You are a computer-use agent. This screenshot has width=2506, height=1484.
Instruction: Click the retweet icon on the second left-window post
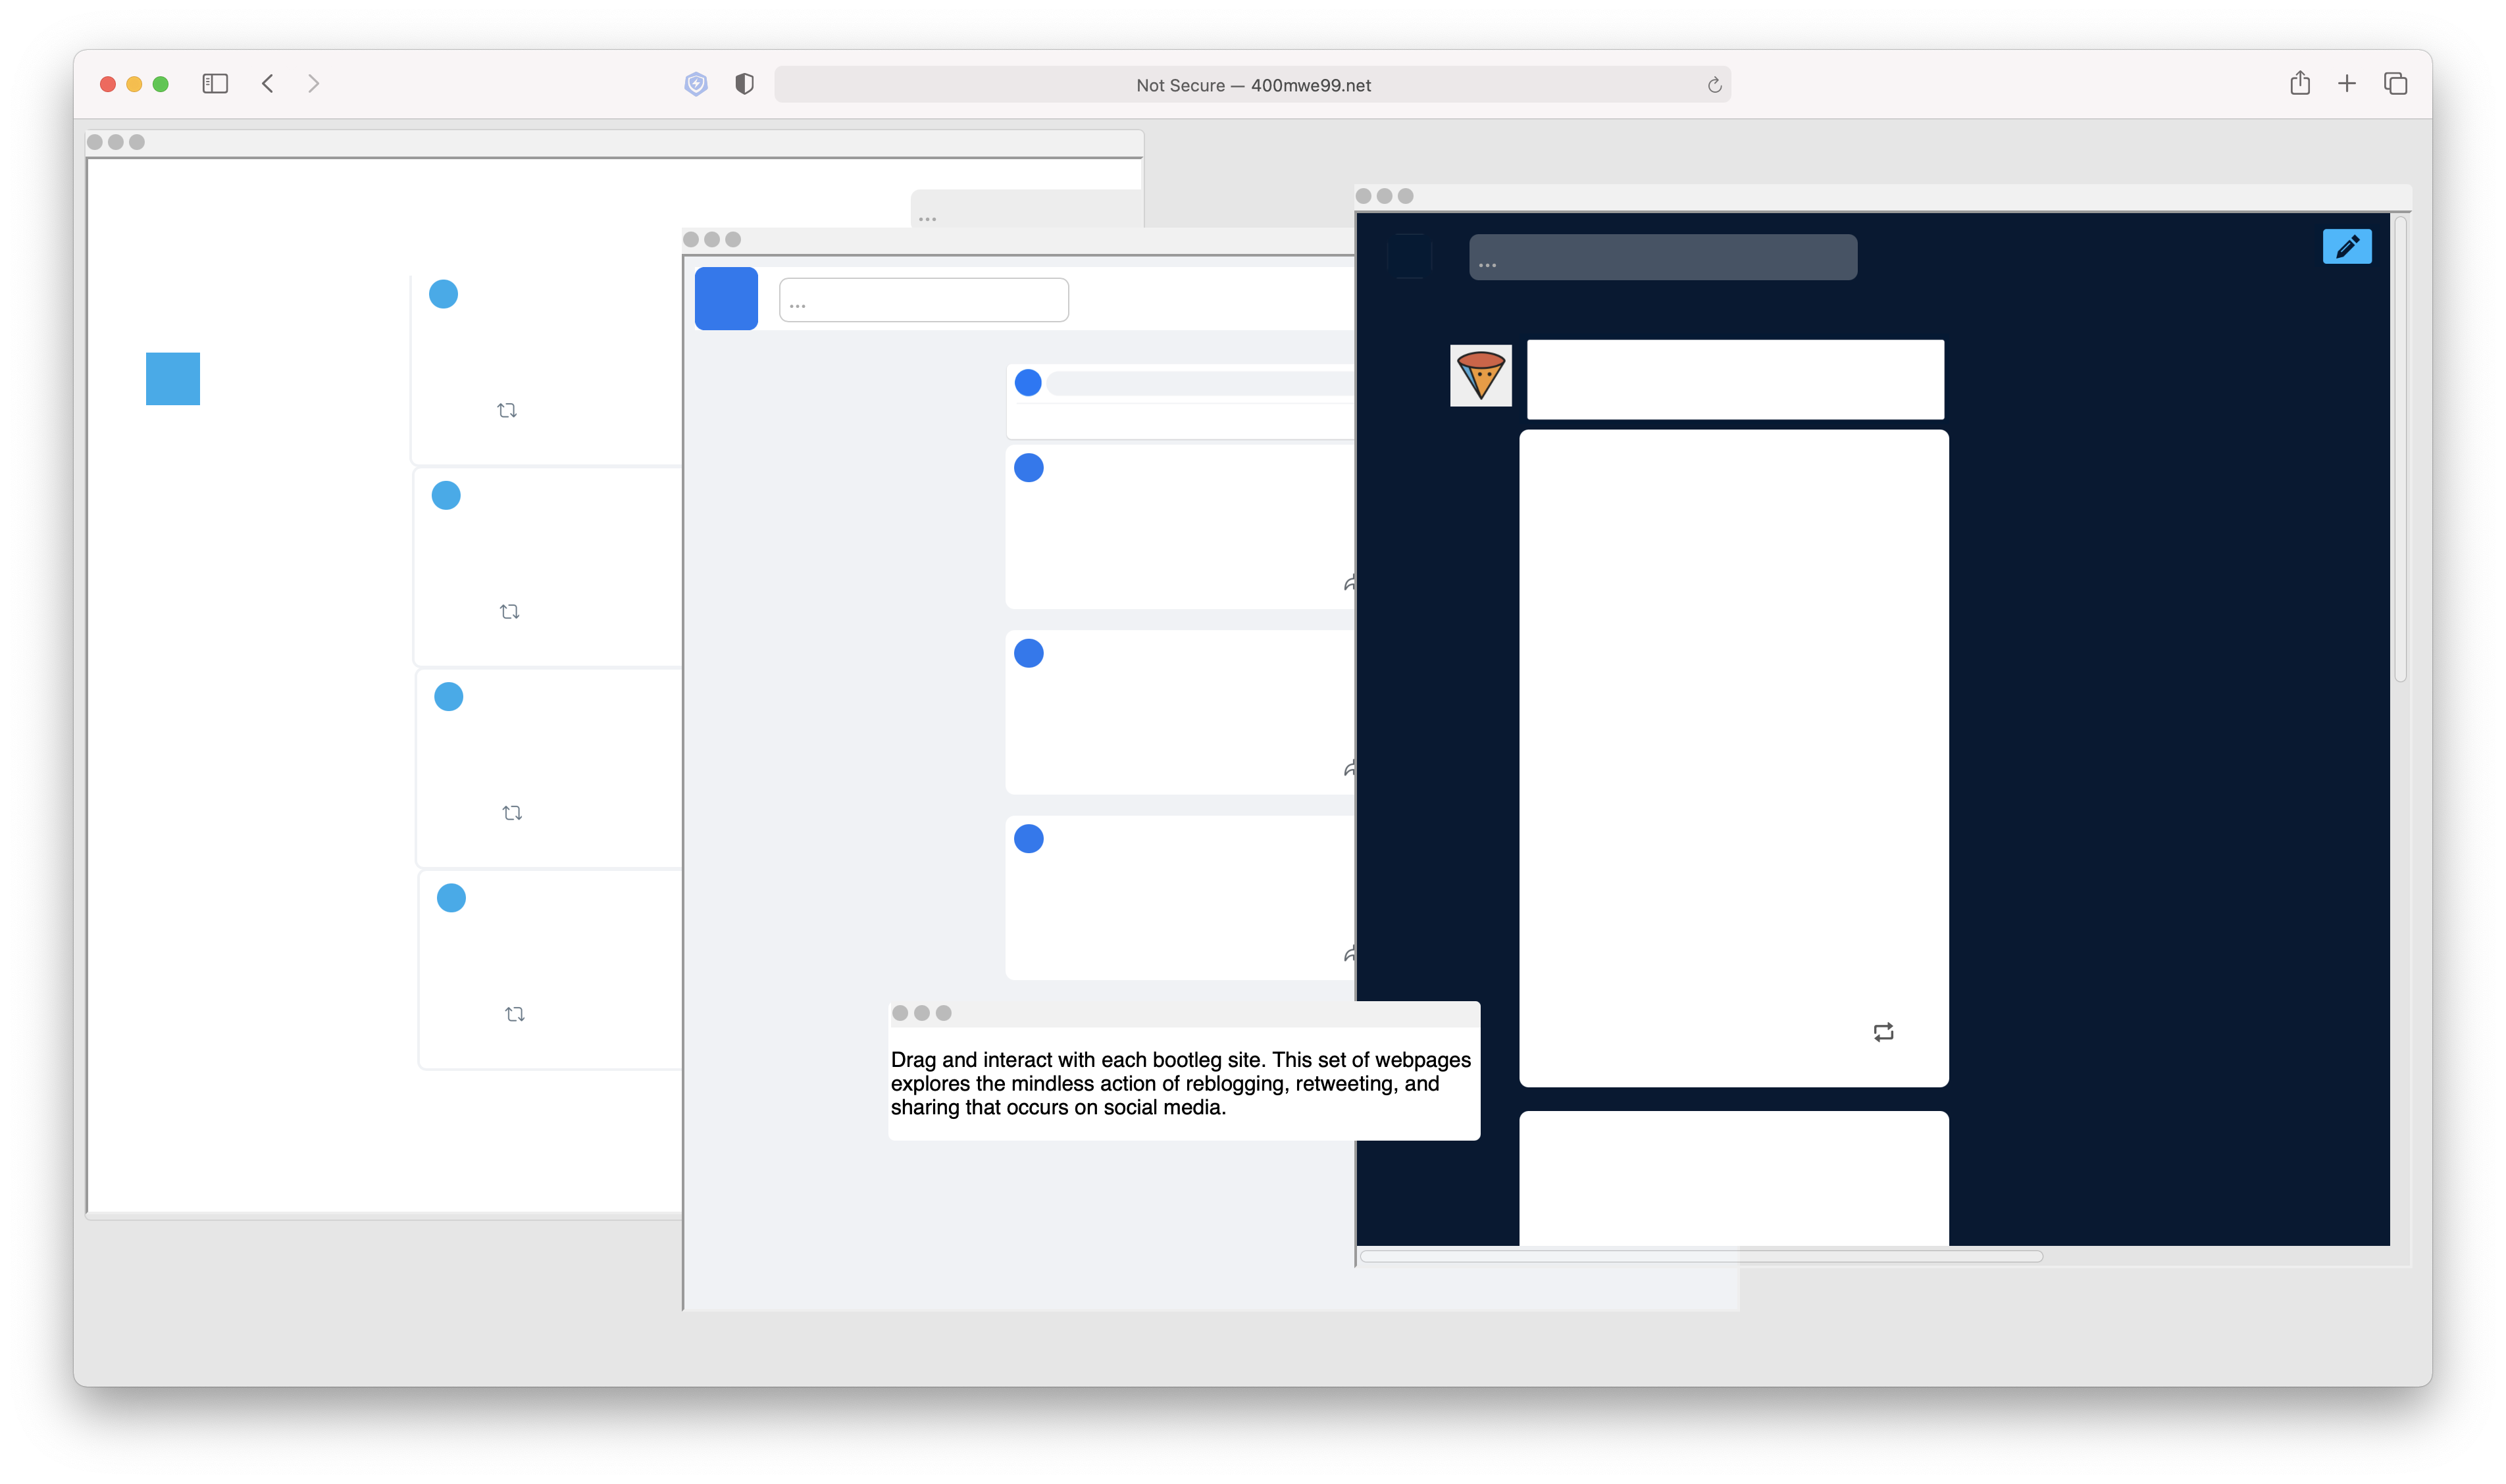(x=509, y=611)
